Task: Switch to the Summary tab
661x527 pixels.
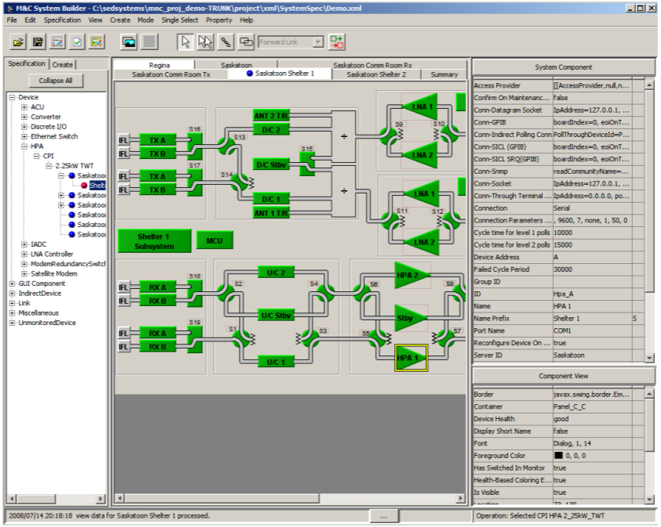Action: click(444, 74)
